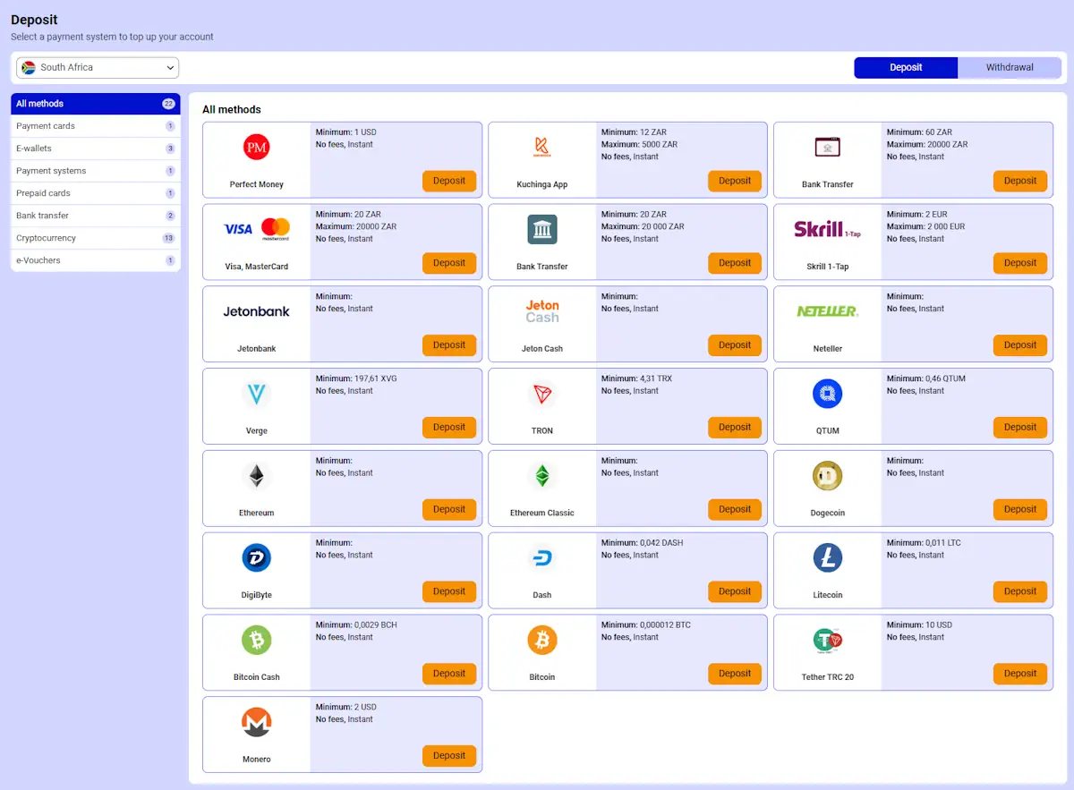Click the "Maximum: 2 000 EUR" text
Screen dimensions: 1074x790
tap(926, 226)
